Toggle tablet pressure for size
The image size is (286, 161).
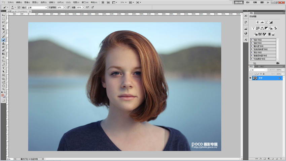coord(93,7)
